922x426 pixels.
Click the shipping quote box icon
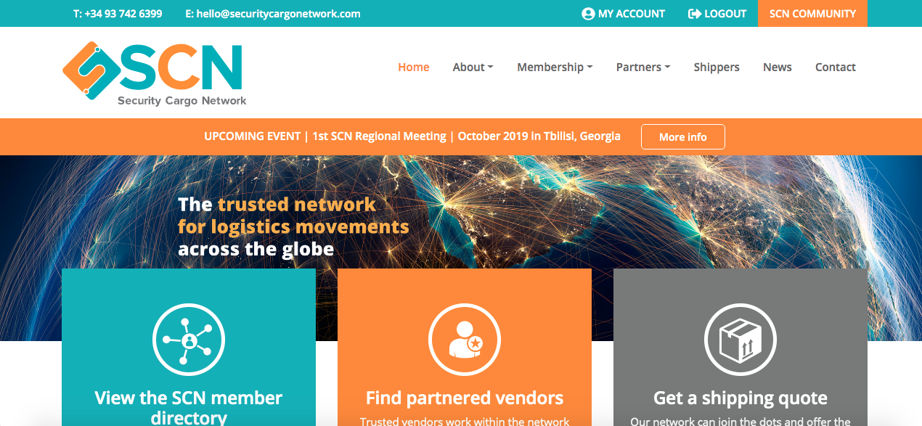coord(741,340)
